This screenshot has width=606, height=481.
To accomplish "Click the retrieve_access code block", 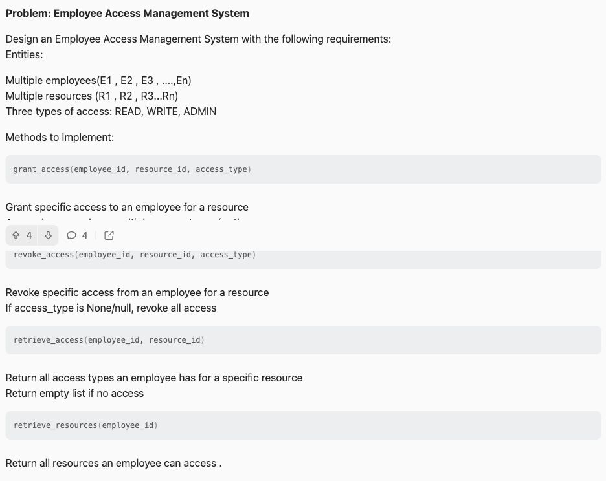I will pos(303,340).
